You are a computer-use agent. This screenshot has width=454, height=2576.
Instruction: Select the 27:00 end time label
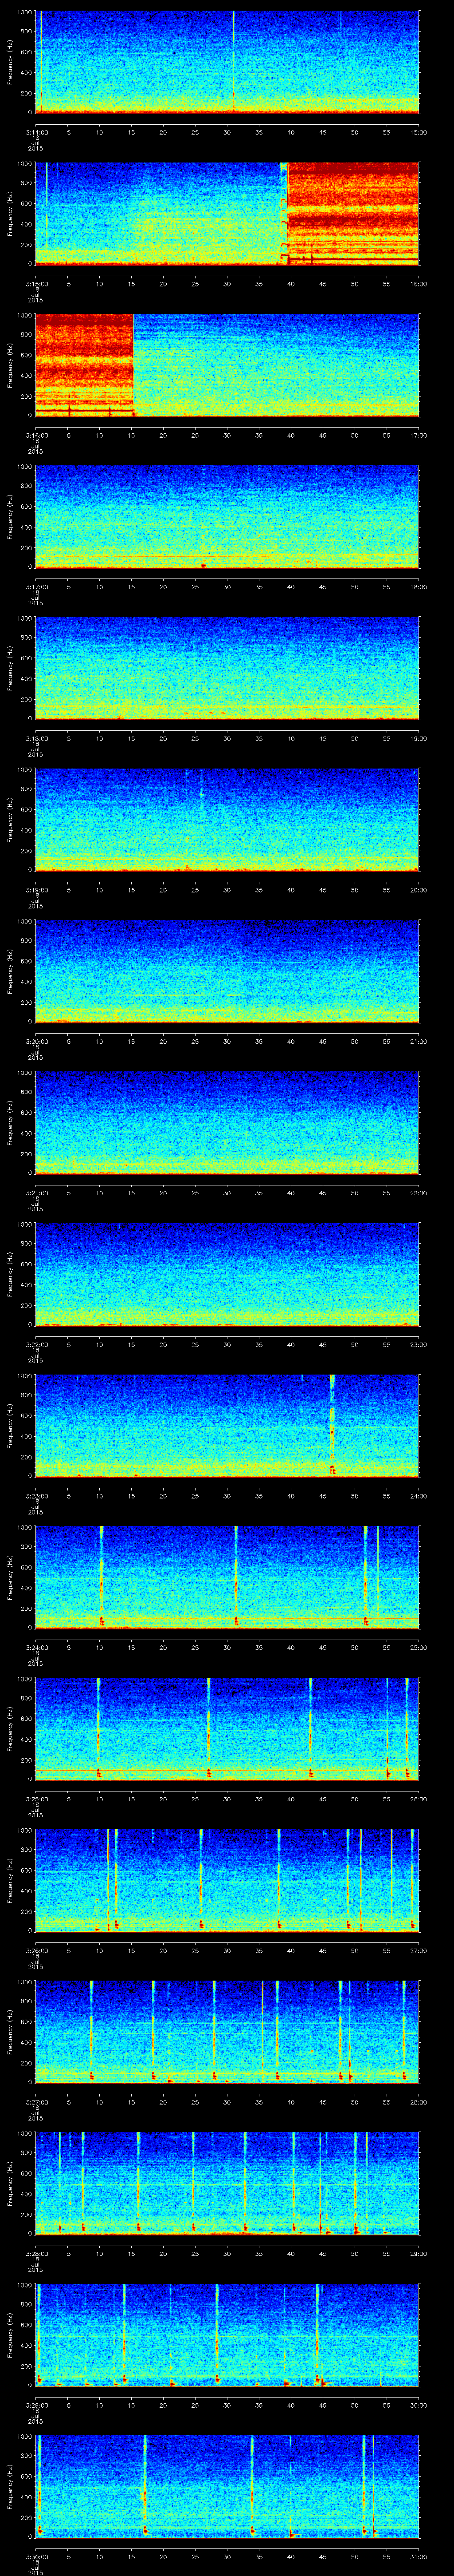click(418, 1950)
